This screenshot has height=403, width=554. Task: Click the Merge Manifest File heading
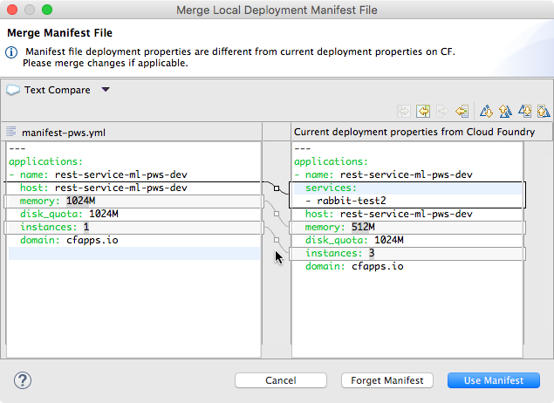point(59,33)
